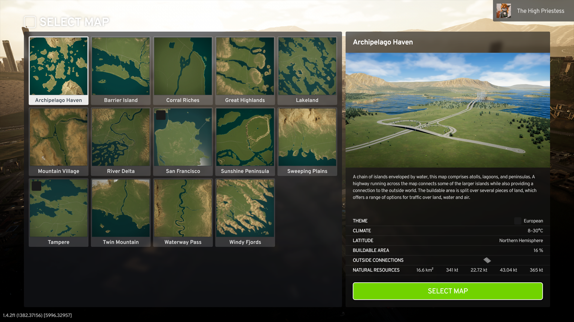Select the Mountain Village map
Screen dimensions: 574x322
point(59,142)
